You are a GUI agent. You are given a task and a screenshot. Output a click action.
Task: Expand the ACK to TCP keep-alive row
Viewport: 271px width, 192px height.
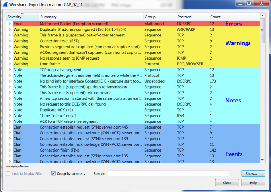(10, 121)
